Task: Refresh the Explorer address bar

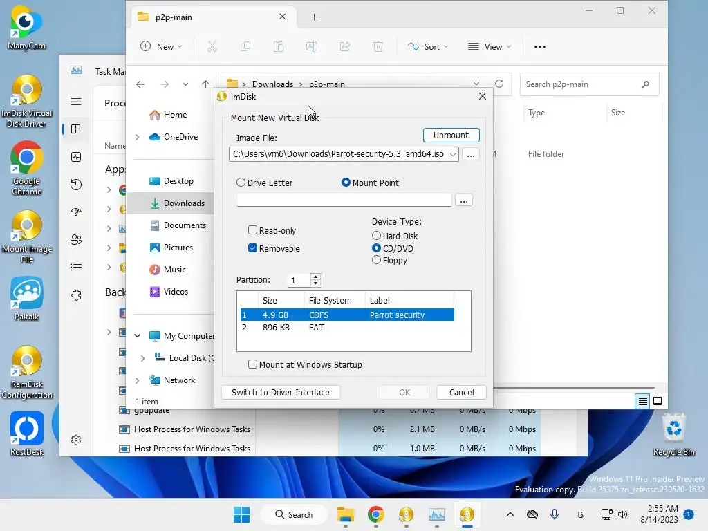Action: (x=499, y=84)
